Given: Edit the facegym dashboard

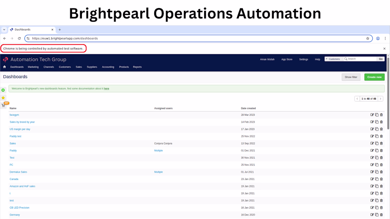Looking at the screenshot, I should tap(372, 115).
